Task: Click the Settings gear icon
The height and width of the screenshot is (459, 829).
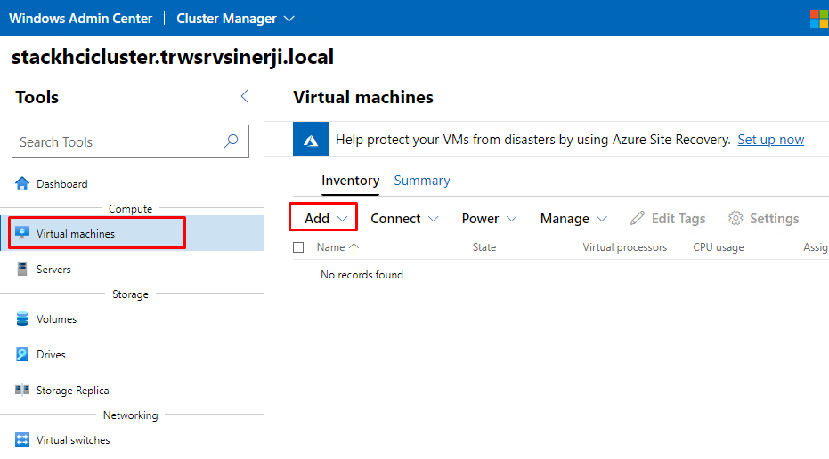Action: [736, 218]
